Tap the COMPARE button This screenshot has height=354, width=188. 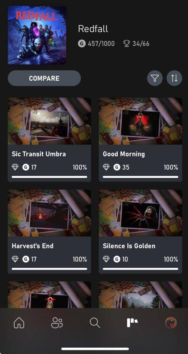coord(44,78)
